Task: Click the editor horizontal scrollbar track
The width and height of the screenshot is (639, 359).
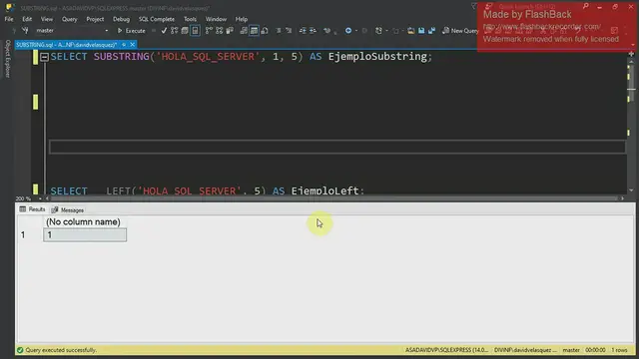Action: (x=333, y=198)
